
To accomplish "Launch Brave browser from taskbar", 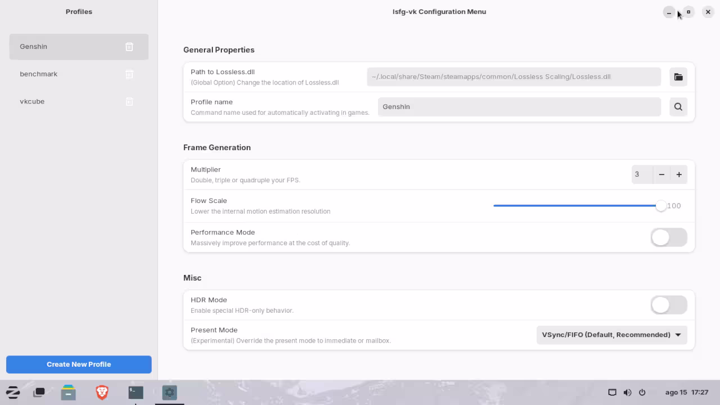I will point(102,393).
